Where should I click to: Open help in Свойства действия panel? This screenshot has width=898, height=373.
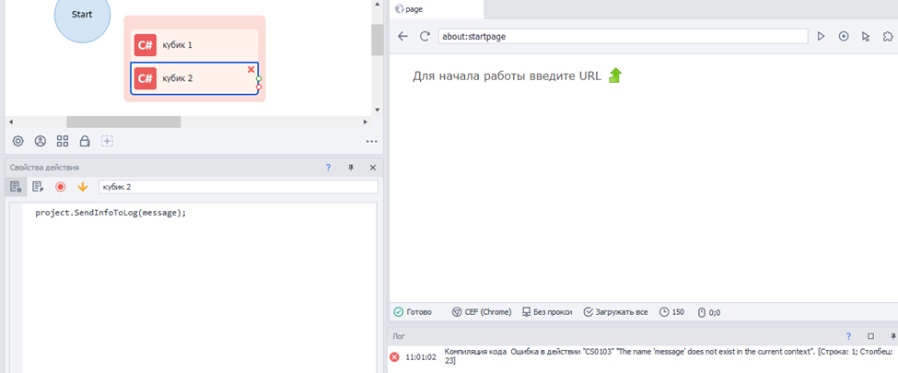[x=328, y=168]
